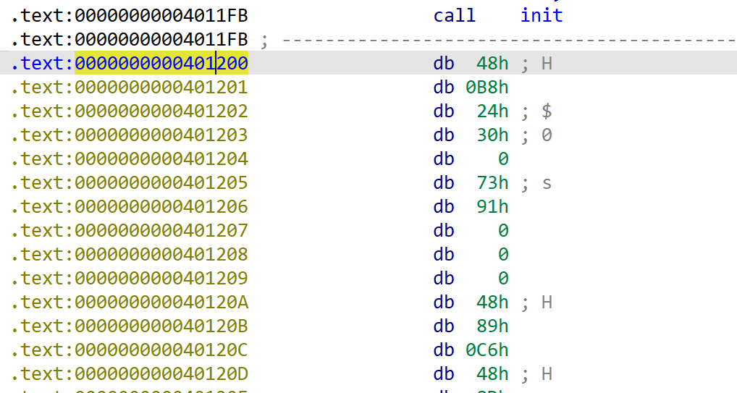
Task: Select the 30h byte at address 401203
Action: [x=492, y=135]
